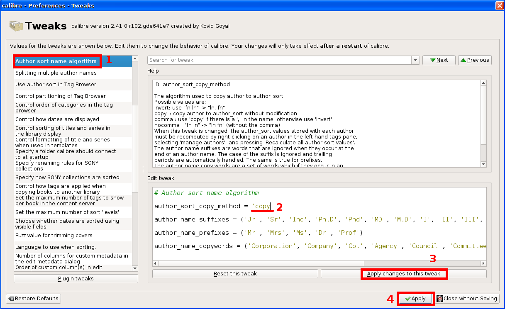This screenshot has height=309, width=505.
Task: Select Control order of categories tweak
Action: 73,107
